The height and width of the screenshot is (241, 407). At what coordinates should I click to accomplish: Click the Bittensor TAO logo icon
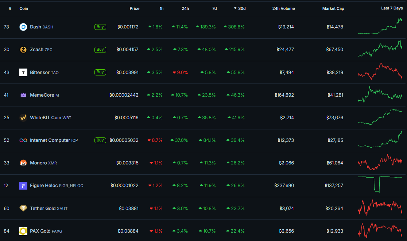point(23,73)
